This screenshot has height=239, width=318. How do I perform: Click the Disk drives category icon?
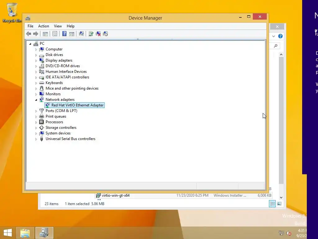point(42,55)
